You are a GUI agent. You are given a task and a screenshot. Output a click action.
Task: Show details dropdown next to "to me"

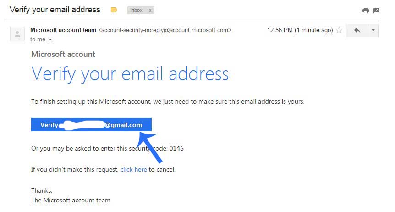pyautogui.click(x=50, y=39)
